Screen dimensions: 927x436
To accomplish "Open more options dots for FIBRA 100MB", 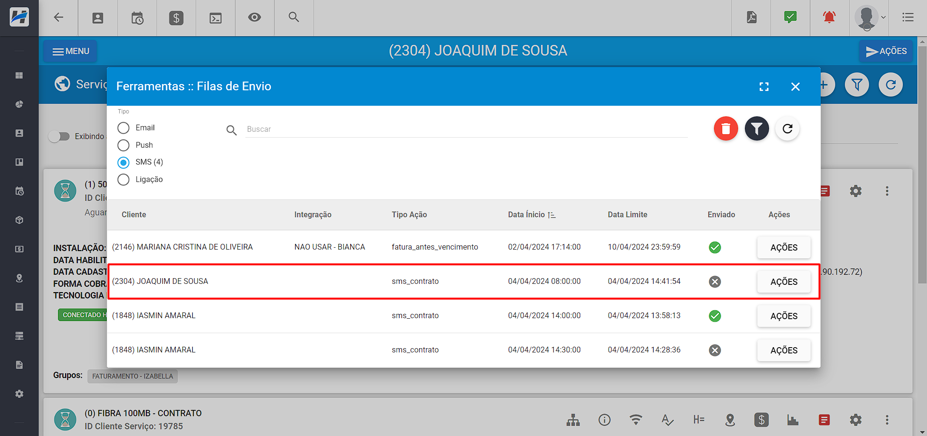I will click(887, 420).
